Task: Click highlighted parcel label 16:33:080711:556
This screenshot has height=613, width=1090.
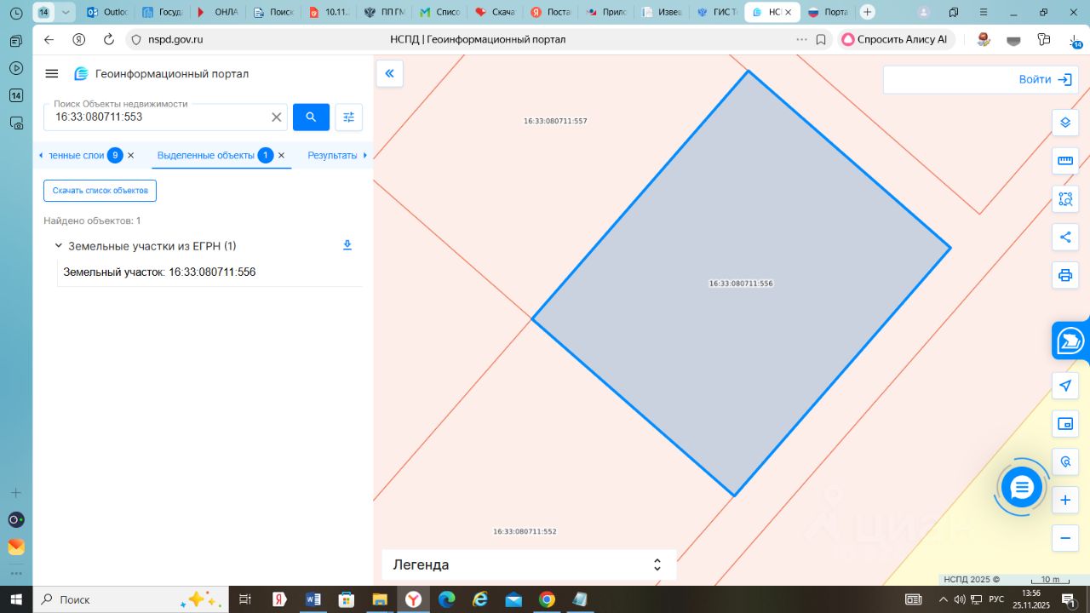Action: point(741,284)
